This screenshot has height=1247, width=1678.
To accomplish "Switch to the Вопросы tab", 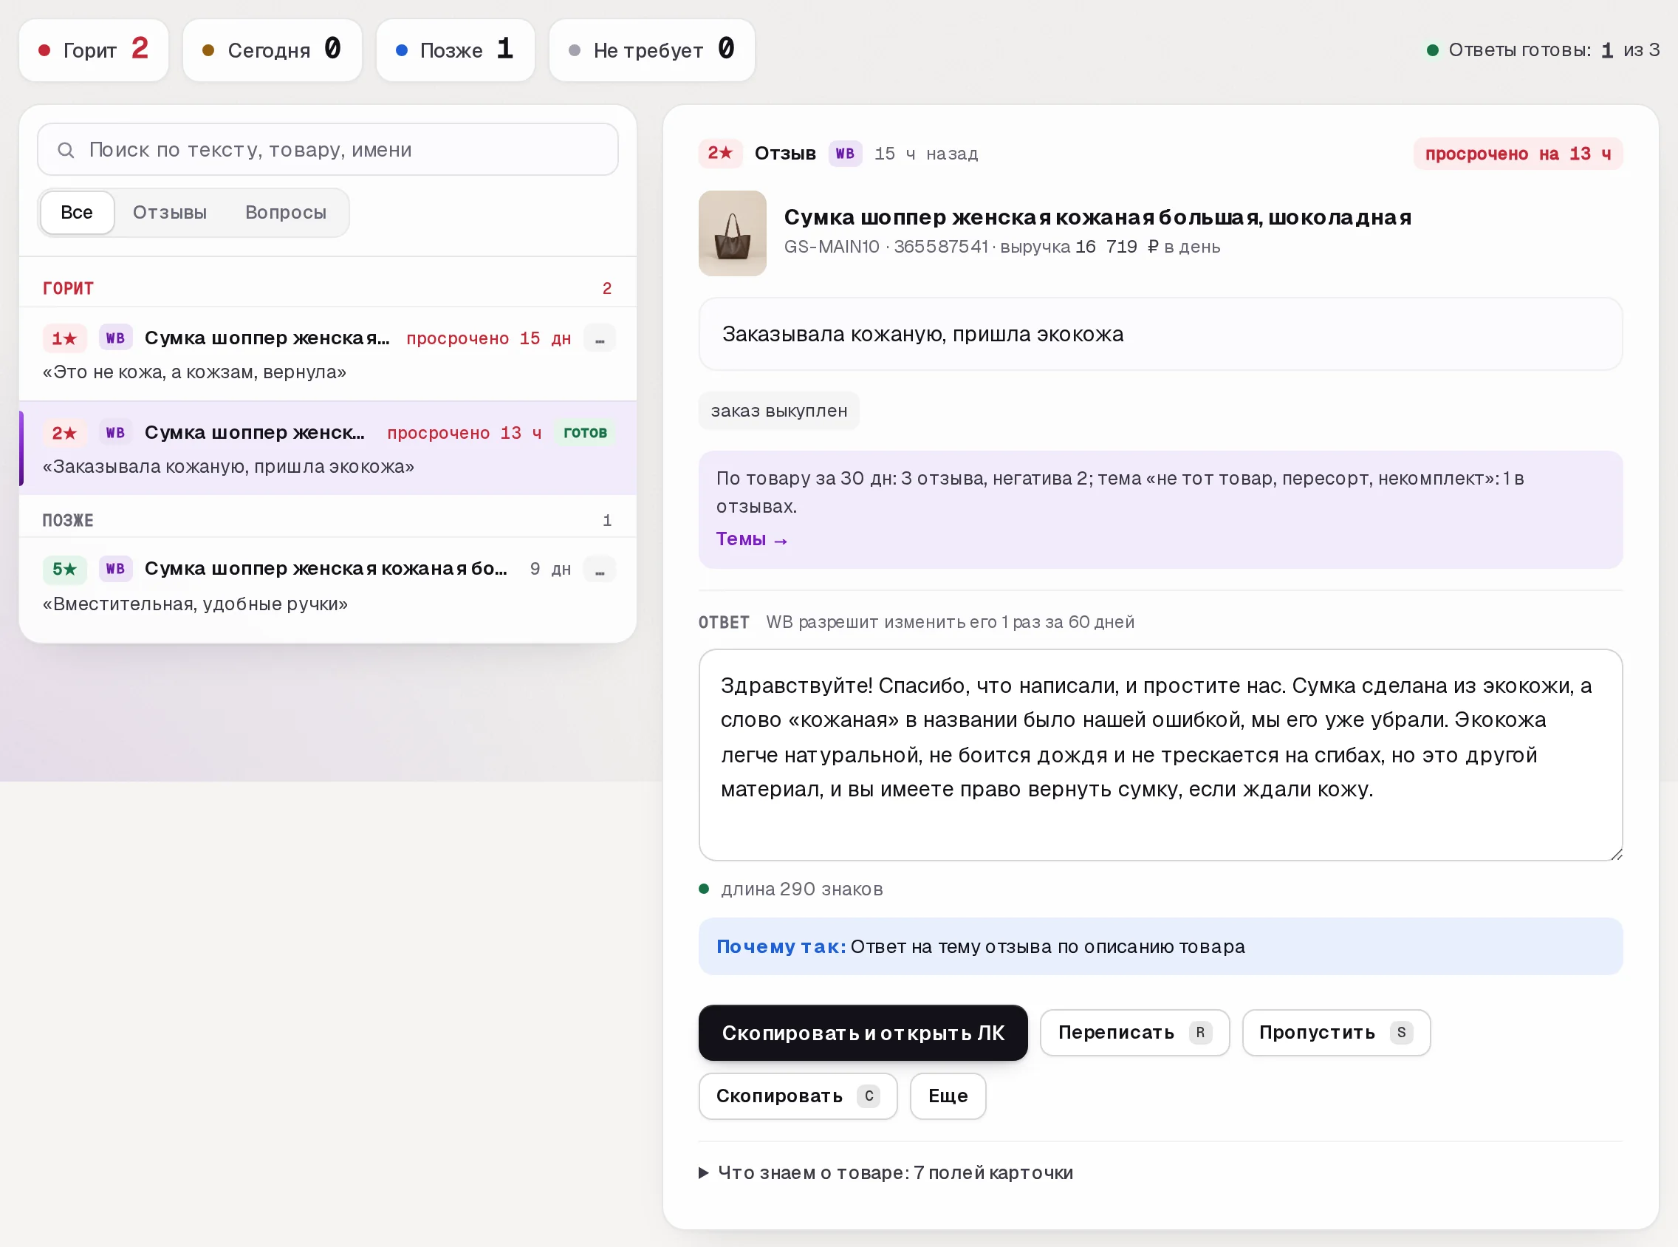I will click(x=286, y=213).
